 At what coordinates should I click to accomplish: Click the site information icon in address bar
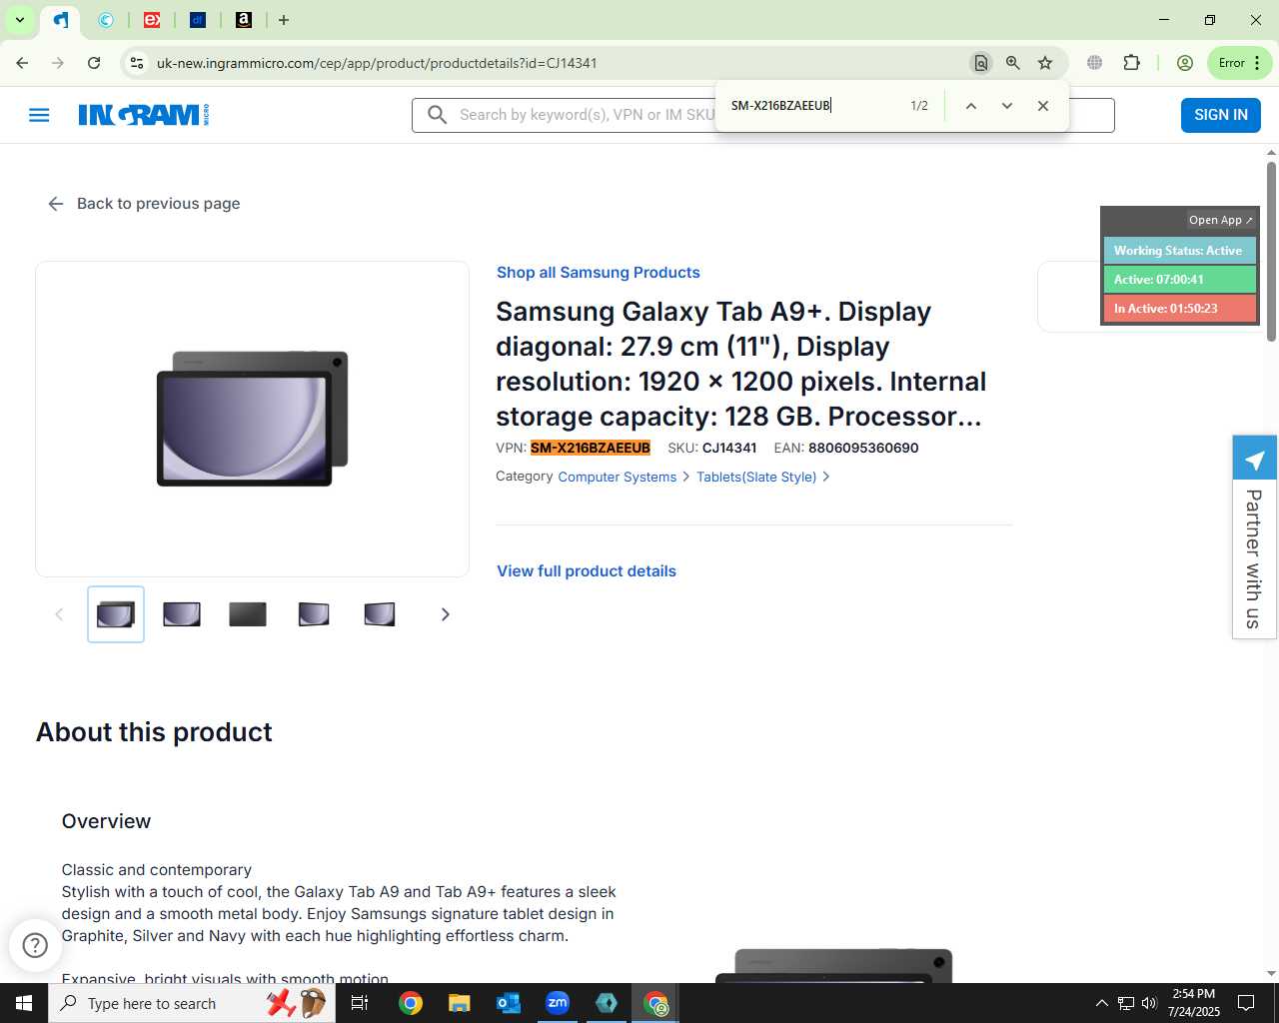pyautogui.click(x=137, y=63)
